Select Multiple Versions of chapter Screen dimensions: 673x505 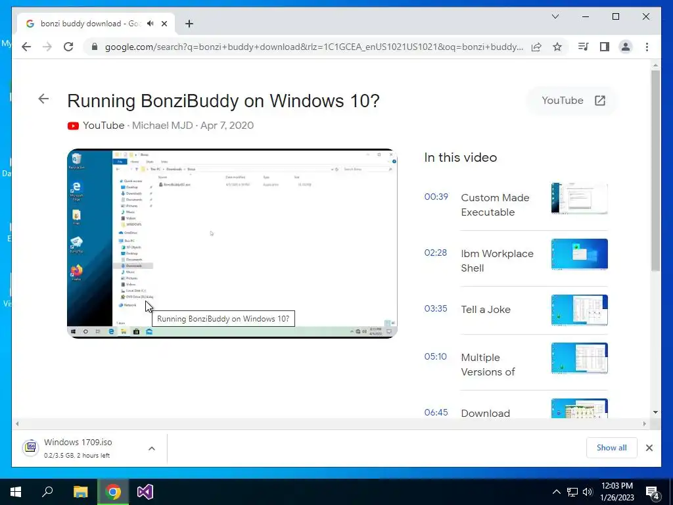488,364
